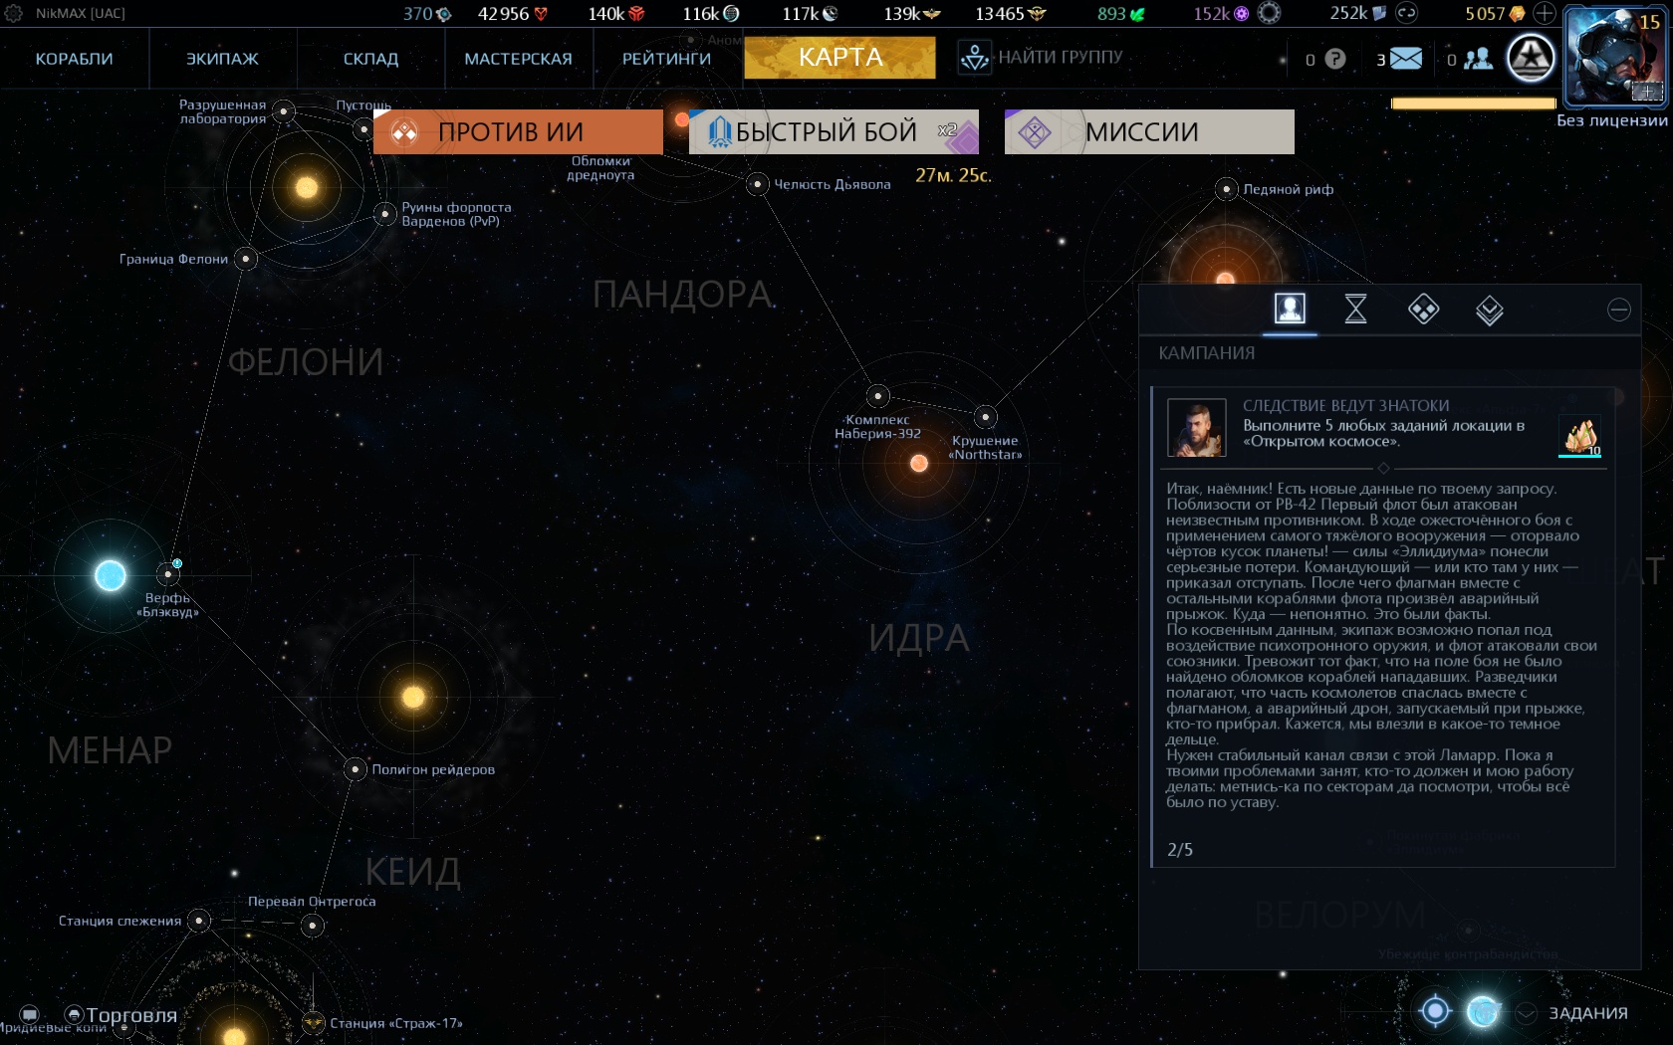Viewport: 1673px width, 1045px height.
Task: Open the Корабли tab
Action: (74, 59)
